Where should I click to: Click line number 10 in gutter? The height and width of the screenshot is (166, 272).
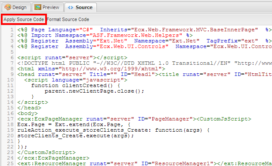click(10, 80)
